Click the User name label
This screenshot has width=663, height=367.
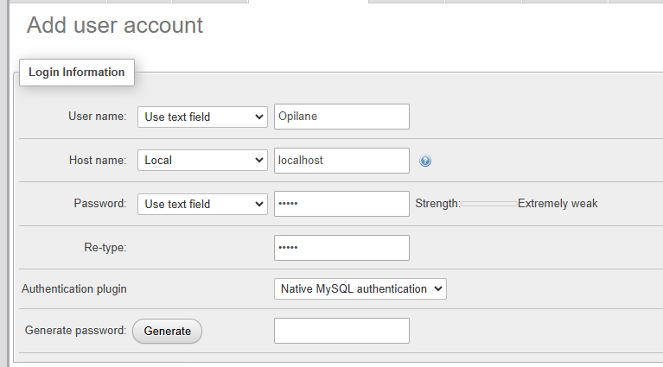click(98, 116)
